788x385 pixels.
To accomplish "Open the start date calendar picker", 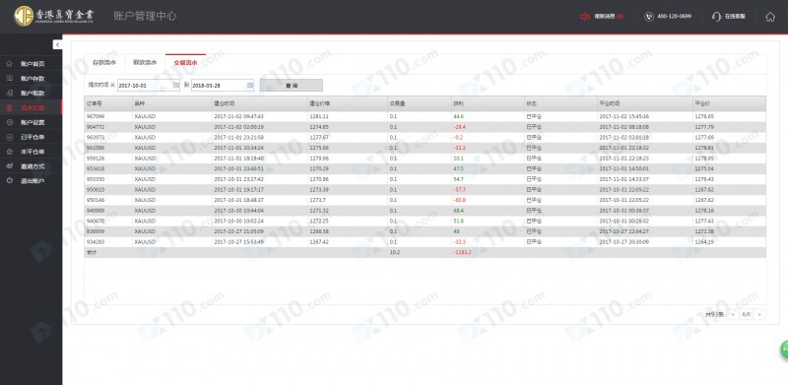I will (x=175, y=86).
